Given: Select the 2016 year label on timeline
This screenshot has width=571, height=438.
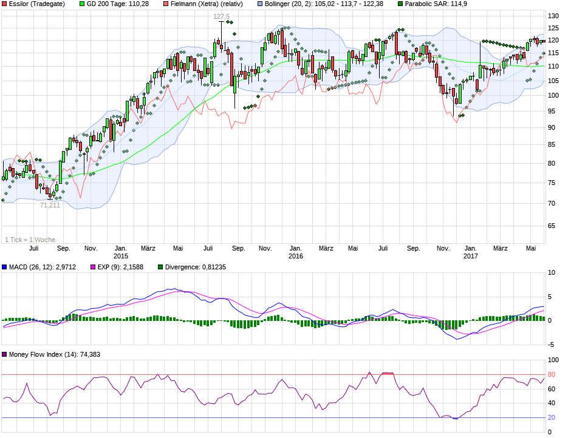Looking at the screenshot, I should [295, 257].
